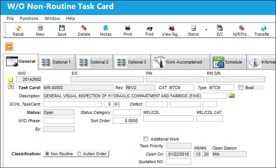Open the Help menu

coord(70,18)
